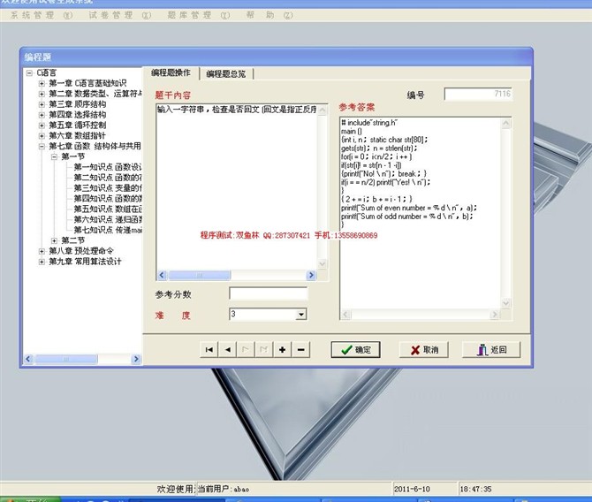Go to first record navigator button
Image resolution: width=592 pixels, height=502 pixels.
(209, 350)
